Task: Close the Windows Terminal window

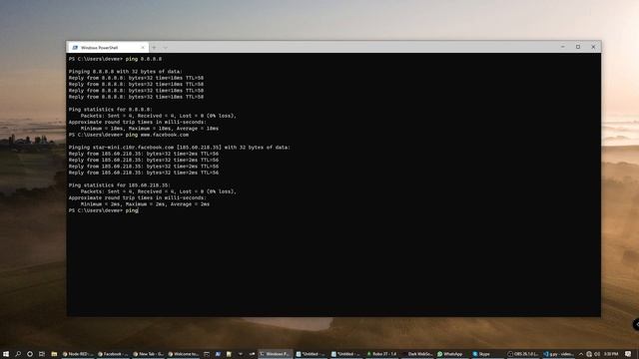Action: coord(593,47)
